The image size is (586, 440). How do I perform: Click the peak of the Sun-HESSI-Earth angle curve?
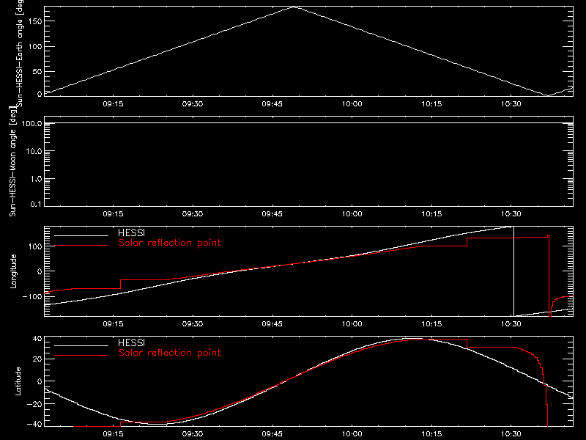[295, 7]
